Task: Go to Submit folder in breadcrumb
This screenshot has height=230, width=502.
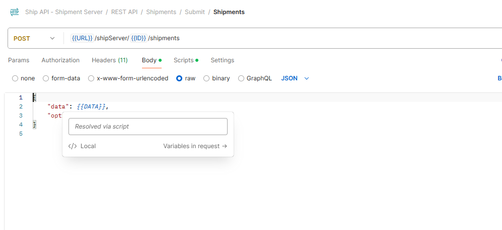Action: tap(194, 12)
